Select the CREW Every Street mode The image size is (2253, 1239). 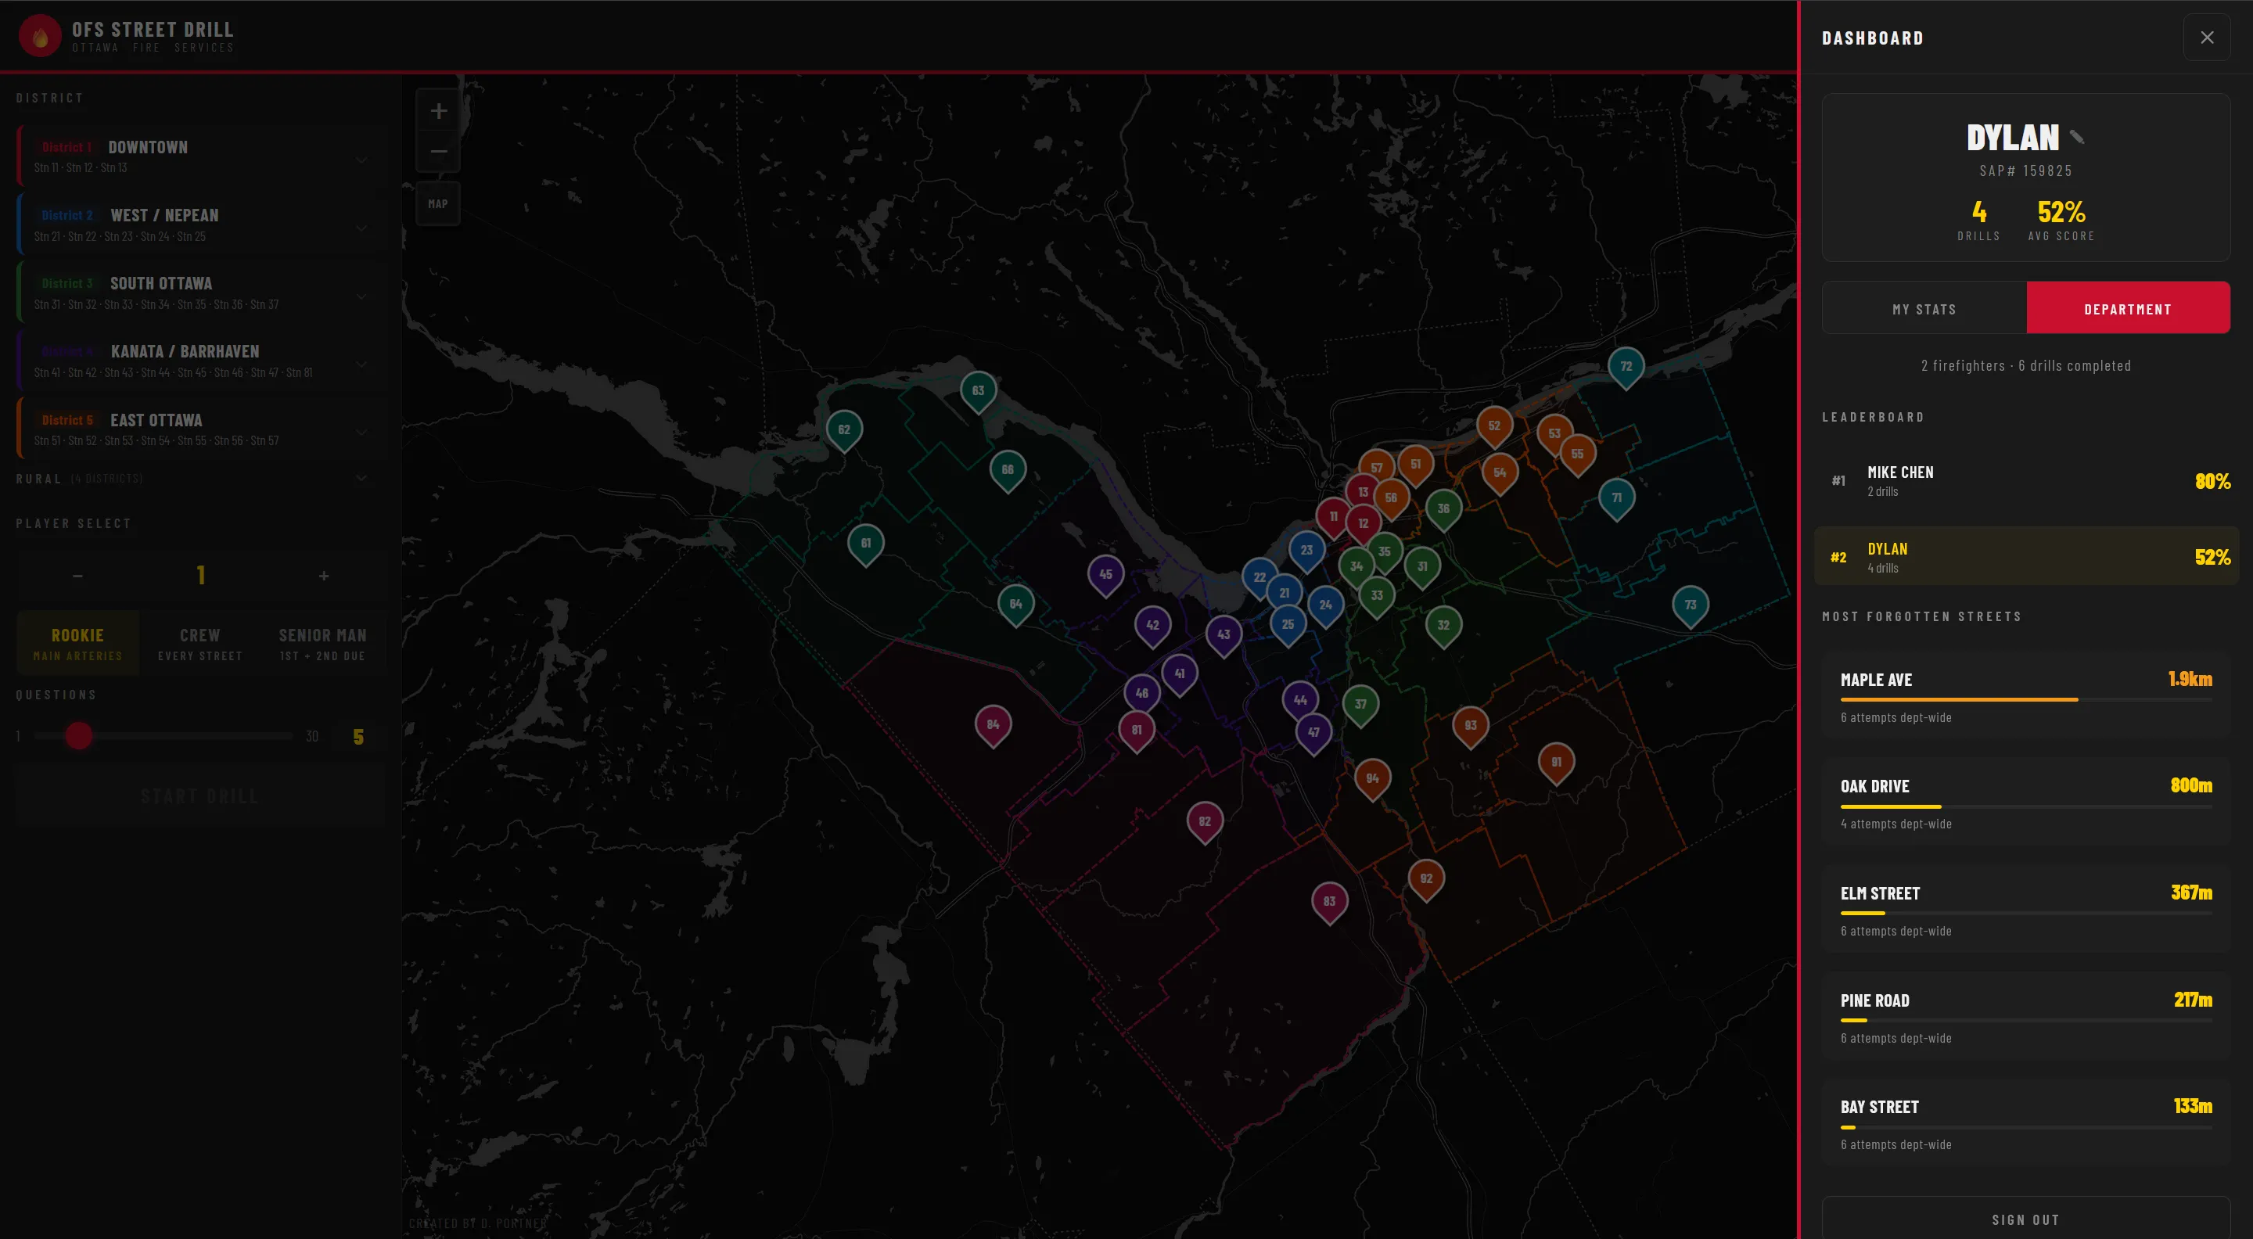199,643
